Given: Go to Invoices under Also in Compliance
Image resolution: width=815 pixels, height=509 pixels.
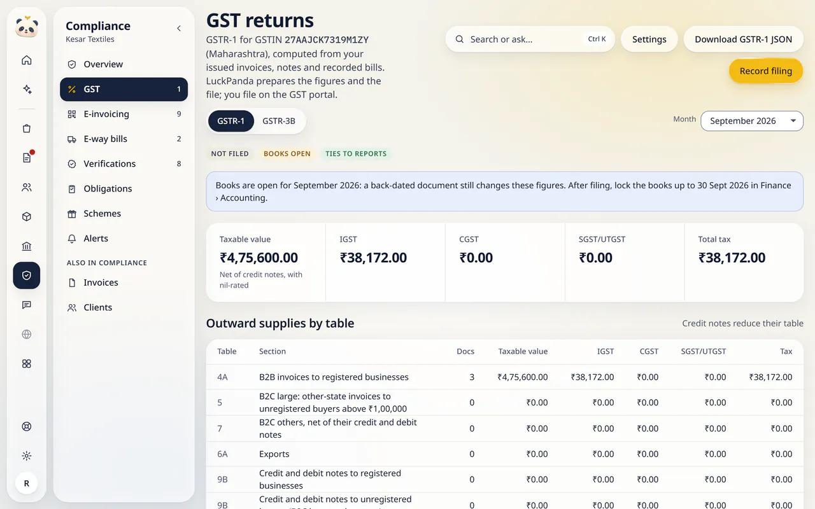Looking at the screenshot, I should [x=124, y=282].
